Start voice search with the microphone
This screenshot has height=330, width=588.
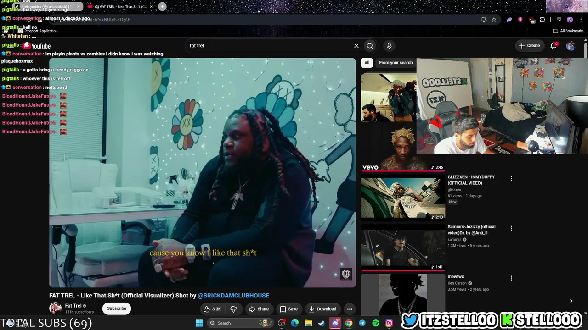(x=389, y=46)
